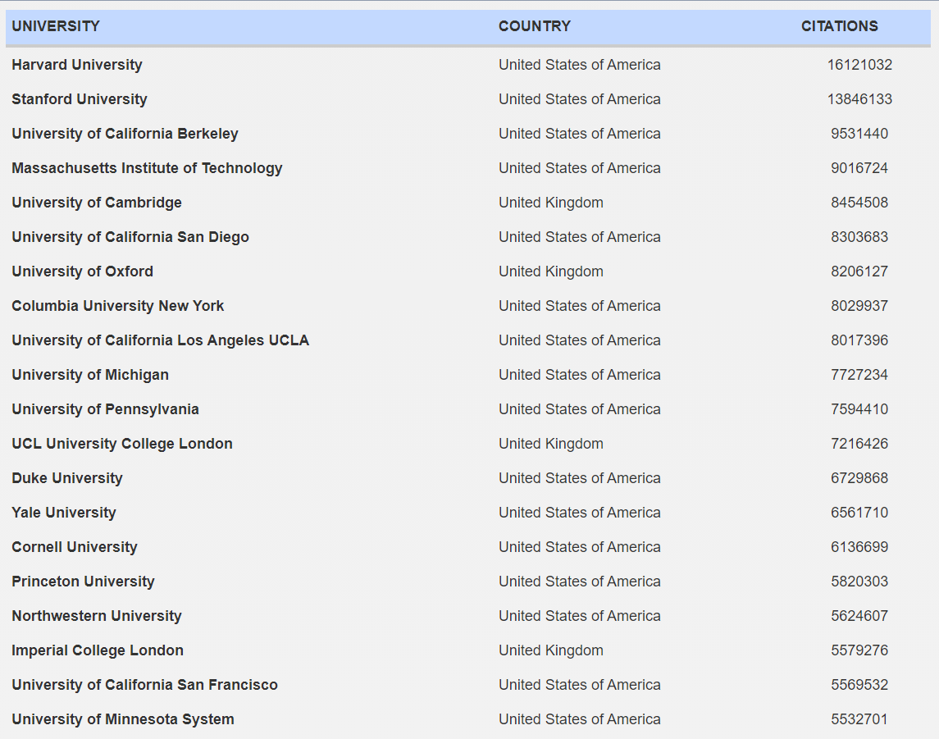Click University of California San Diego
This screenshot has width=939, height=739.
pyautogui.click(x=130, y=237)
